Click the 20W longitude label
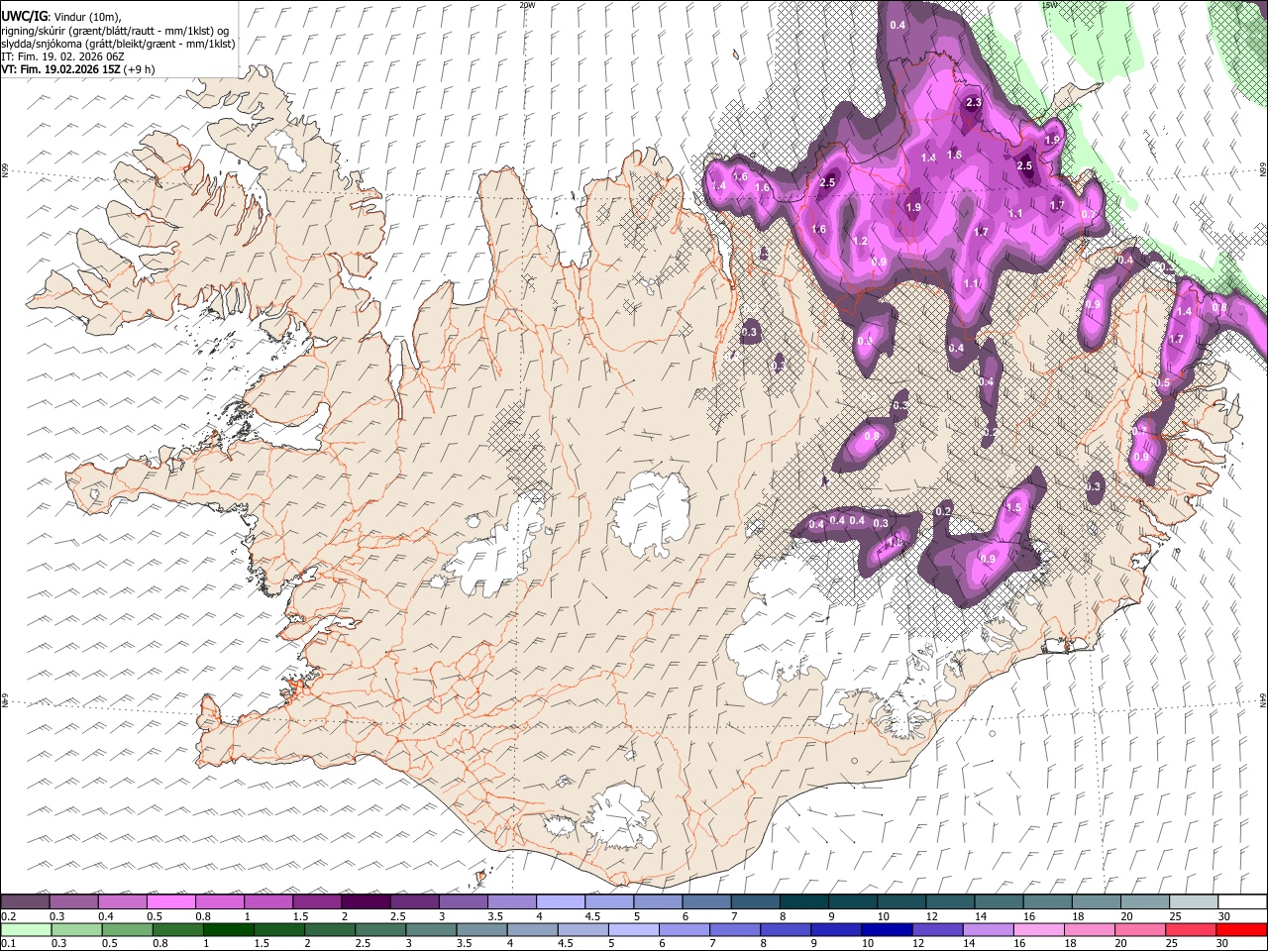This screenshot has width=1268, height=951. click(527, 5)
